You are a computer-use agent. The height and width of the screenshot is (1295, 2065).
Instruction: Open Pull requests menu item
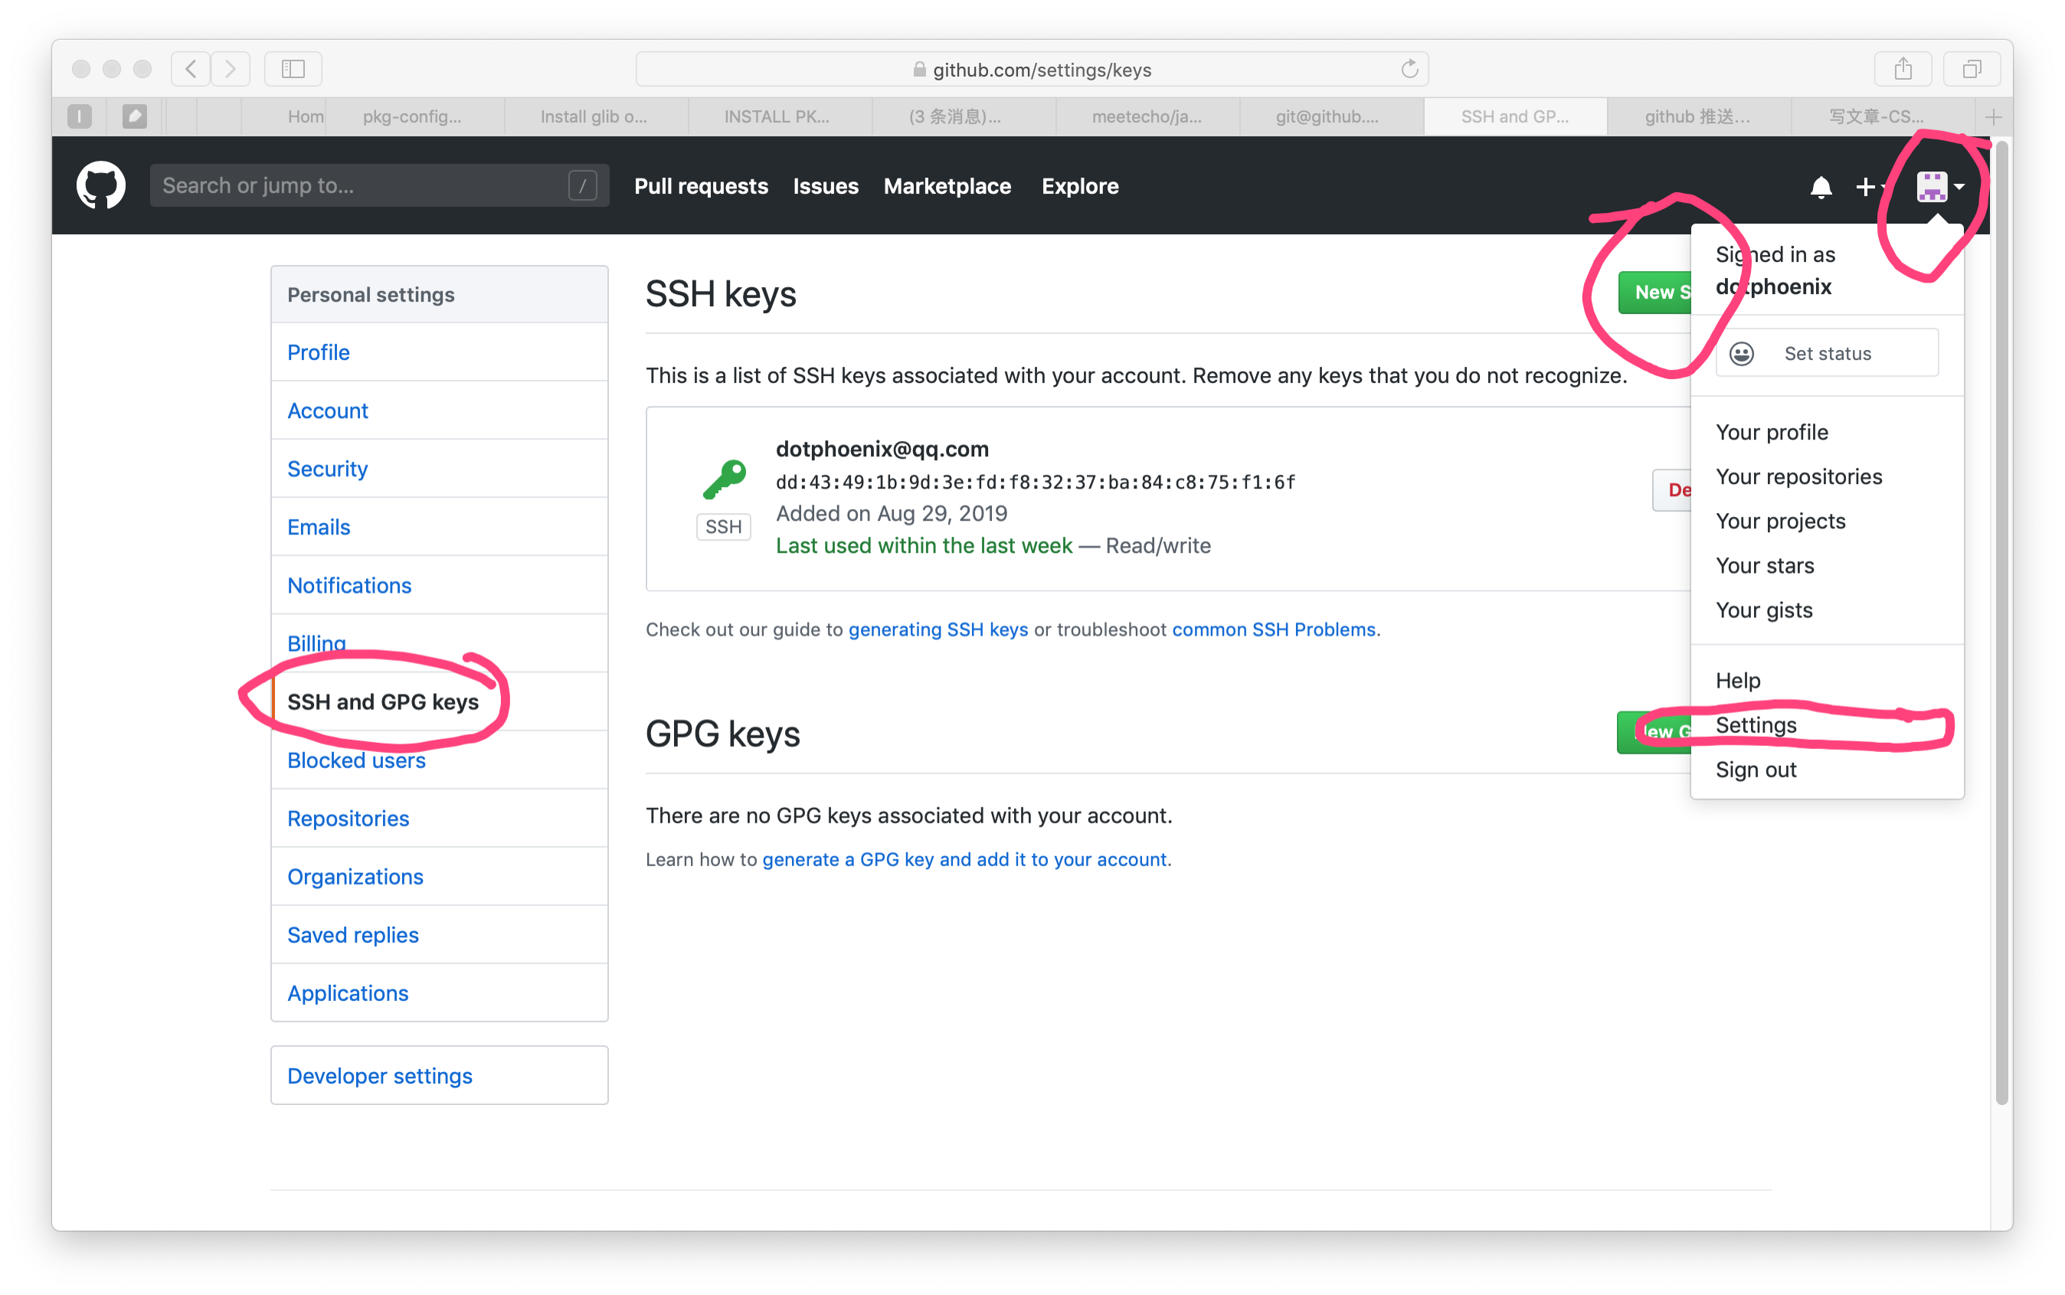[702, 187]
